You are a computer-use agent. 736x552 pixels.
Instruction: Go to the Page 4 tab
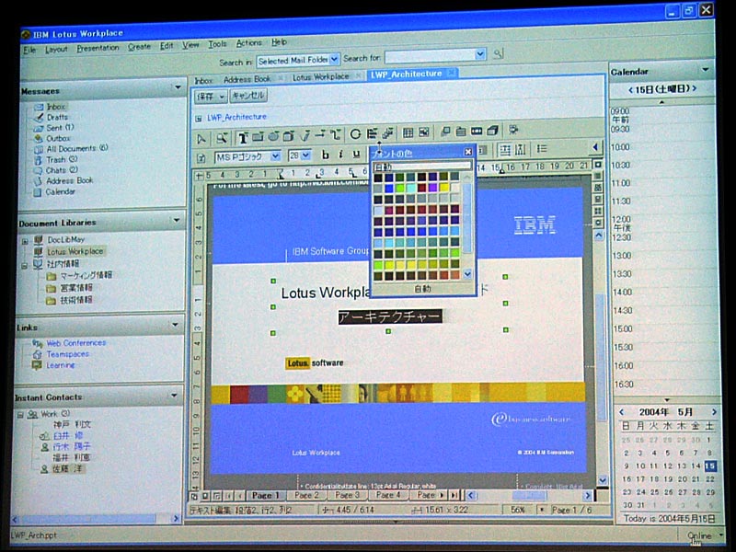pyautogui.click(x=388, y=495)
